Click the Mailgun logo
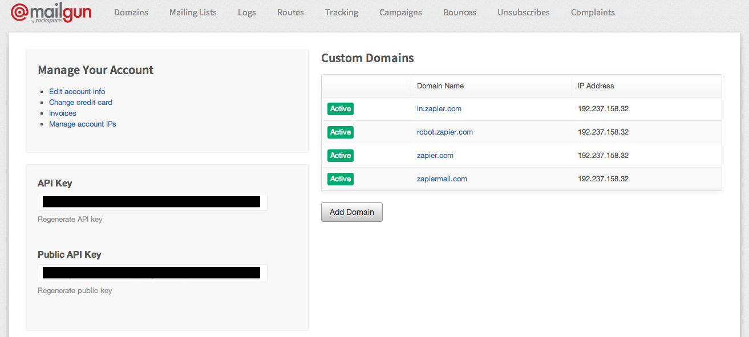749x337 pixels. click(51, 13)
